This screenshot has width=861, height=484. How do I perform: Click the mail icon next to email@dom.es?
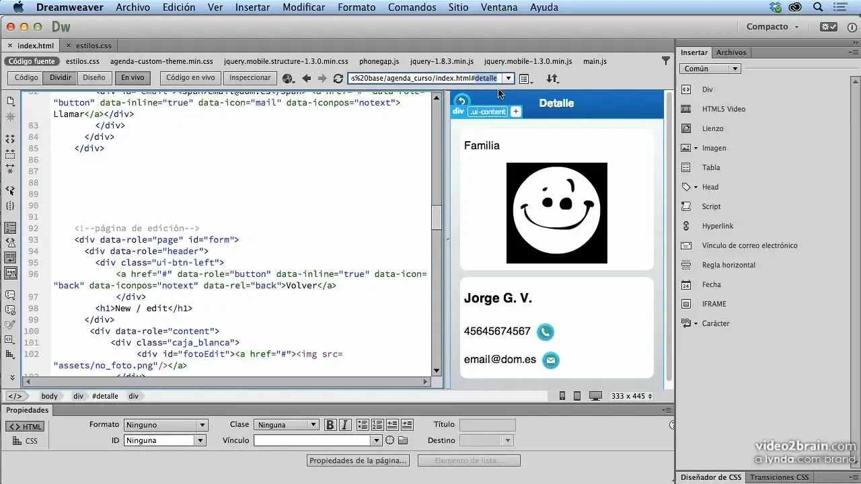(x=550, y=360)
